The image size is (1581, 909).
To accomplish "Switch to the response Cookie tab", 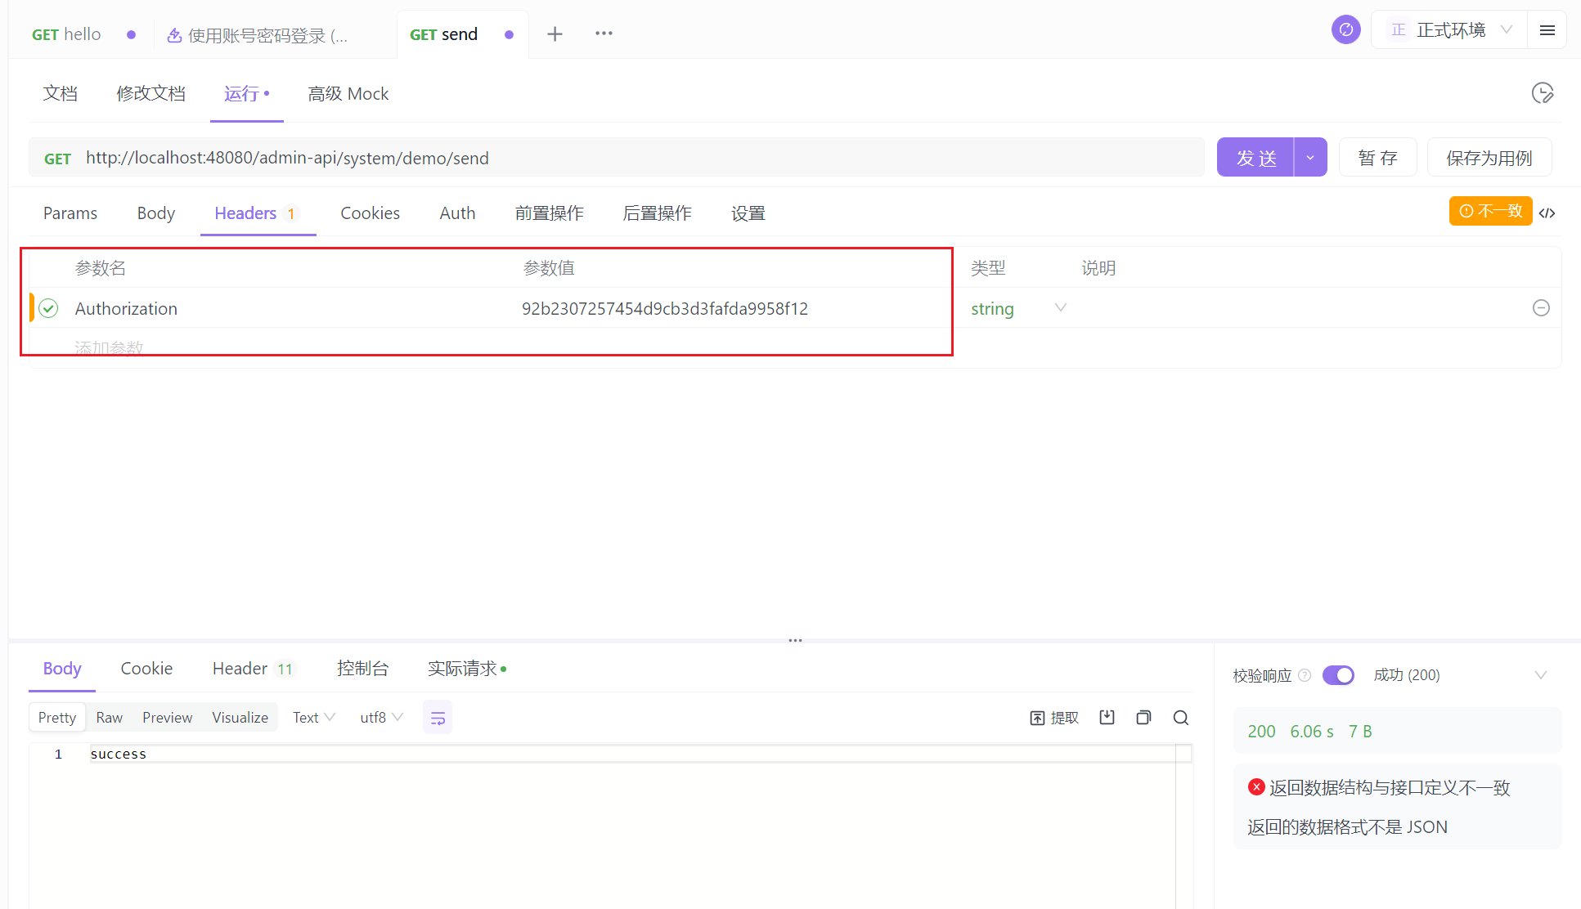I will 146,669.
